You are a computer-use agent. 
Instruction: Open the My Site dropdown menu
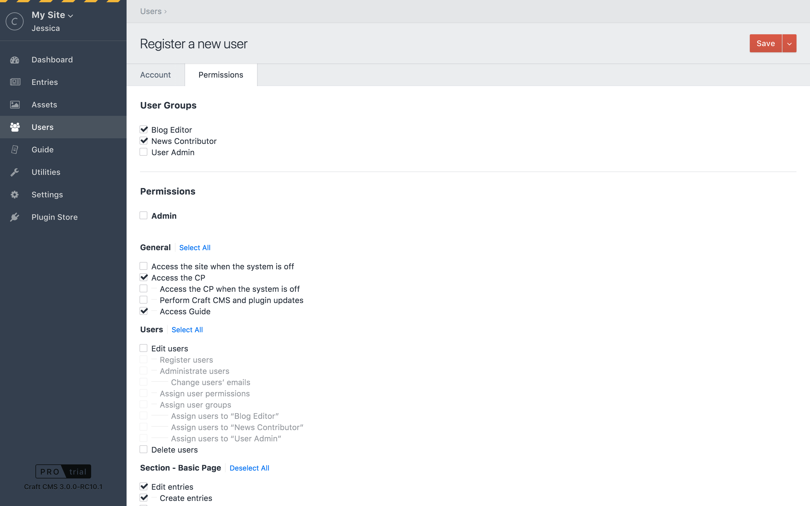point(52,15)
